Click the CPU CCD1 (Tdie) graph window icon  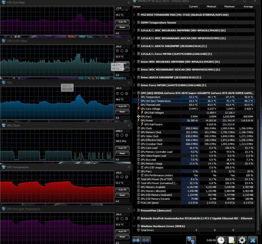click(x=4, y=41)
